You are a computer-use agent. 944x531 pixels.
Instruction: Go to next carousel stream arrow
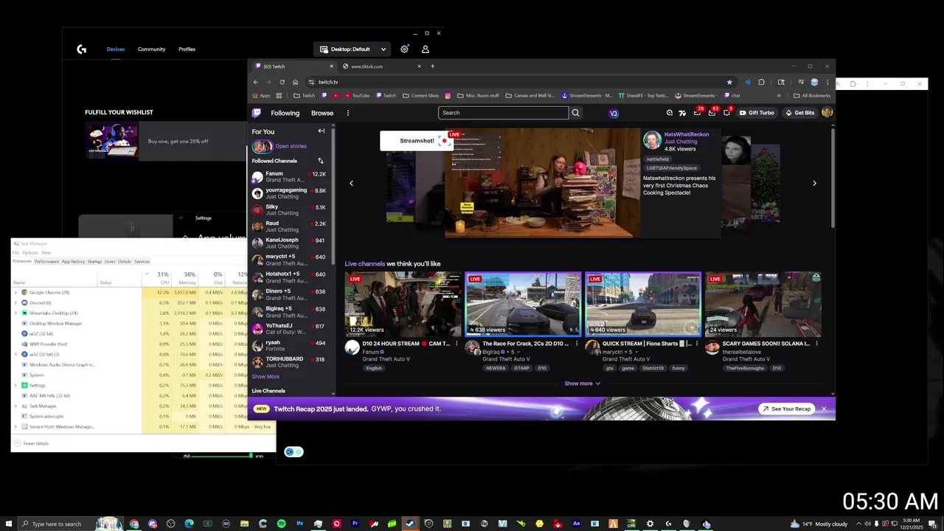click(x=814, y=183)
